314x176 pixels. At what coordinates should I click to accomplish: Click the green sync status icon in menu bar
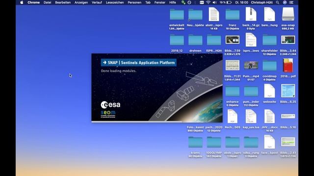pos(183,2)
